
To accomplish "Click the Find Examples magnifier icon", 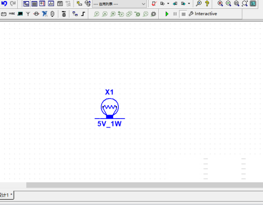I will pos(199,4).
